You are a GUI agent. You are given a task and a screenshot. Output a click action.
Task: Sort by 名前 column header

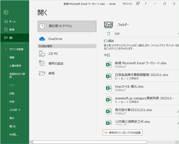pos(117,34)
